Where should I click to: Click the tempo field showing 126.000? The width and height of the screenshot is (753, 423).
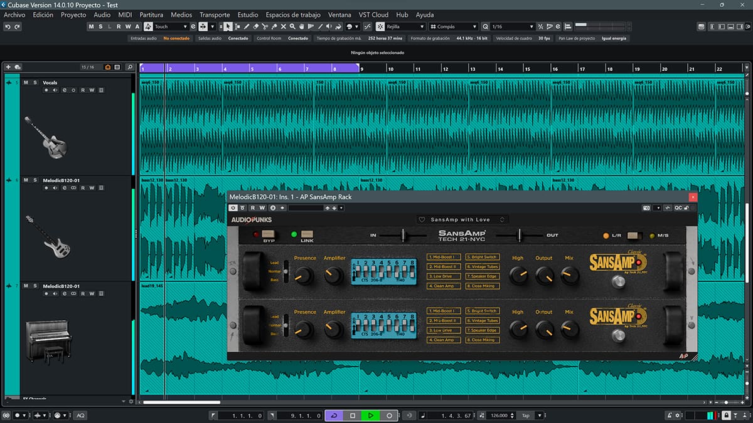(x=498, y=415)
